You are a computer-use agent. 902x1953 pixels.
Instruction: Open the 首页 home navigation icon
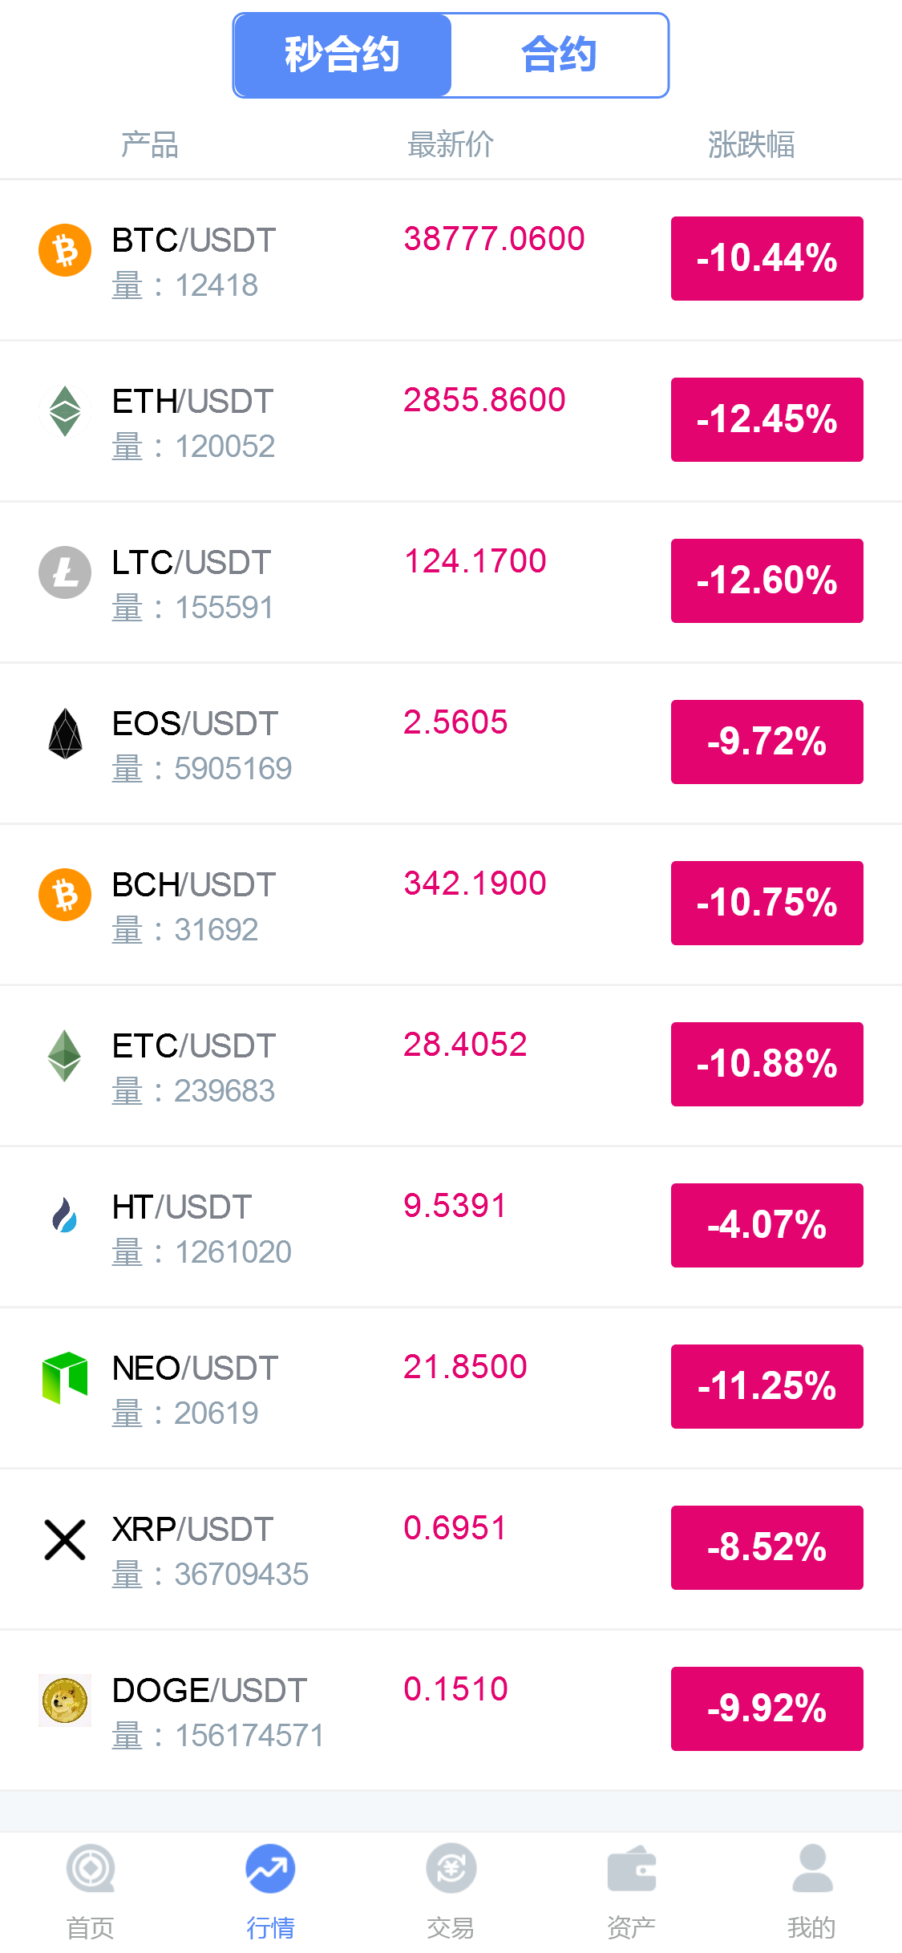pos(91,1869)
